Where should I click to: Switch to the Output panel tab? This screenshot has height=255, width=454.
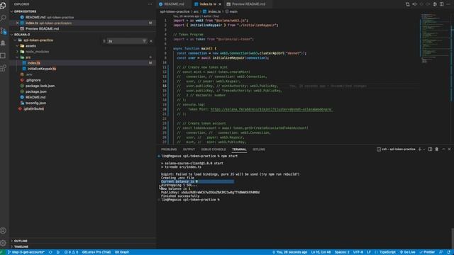point(189,149)
